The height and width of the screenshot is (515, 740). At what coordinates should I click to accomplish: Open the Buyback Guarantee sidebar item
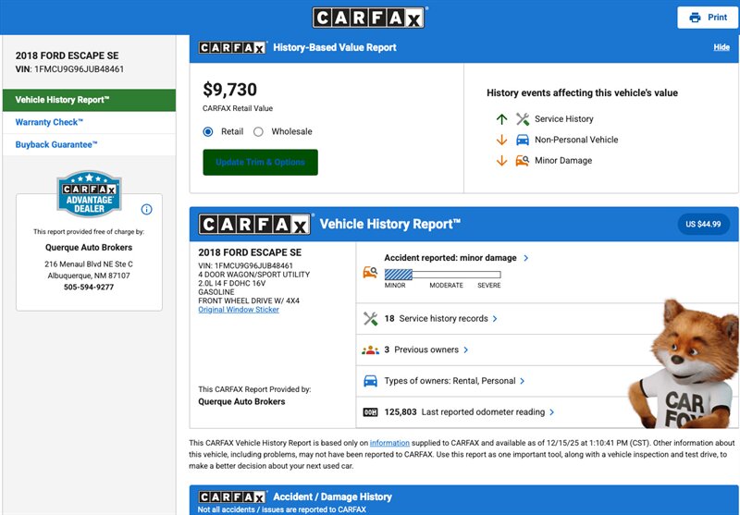click(56, 144)
